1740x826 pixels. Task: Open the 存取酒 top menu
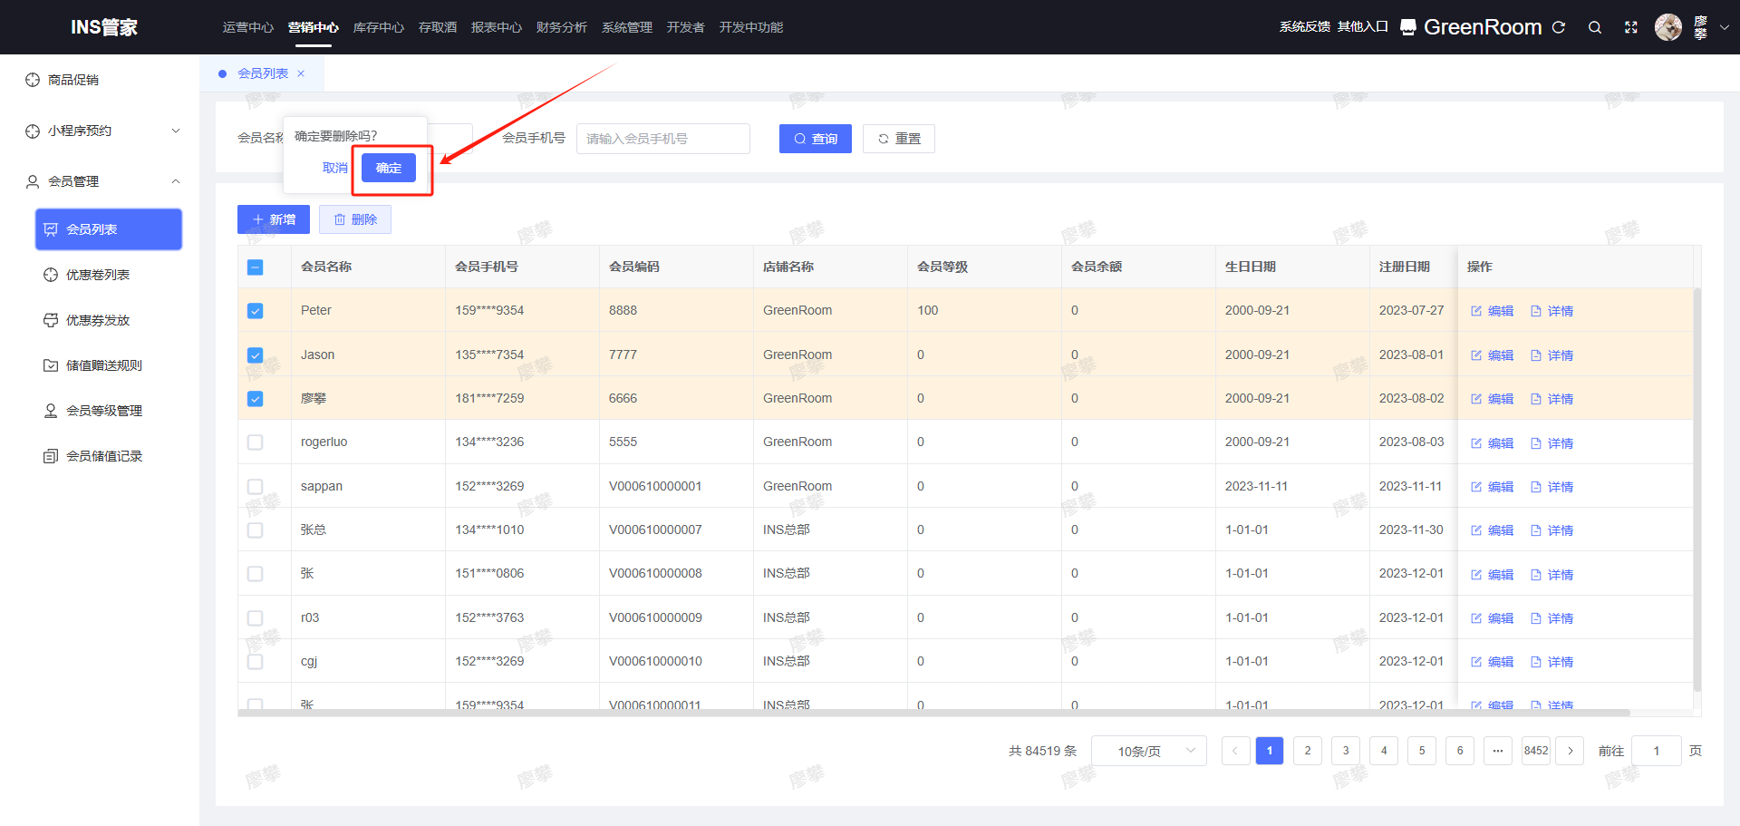point(438,27)
